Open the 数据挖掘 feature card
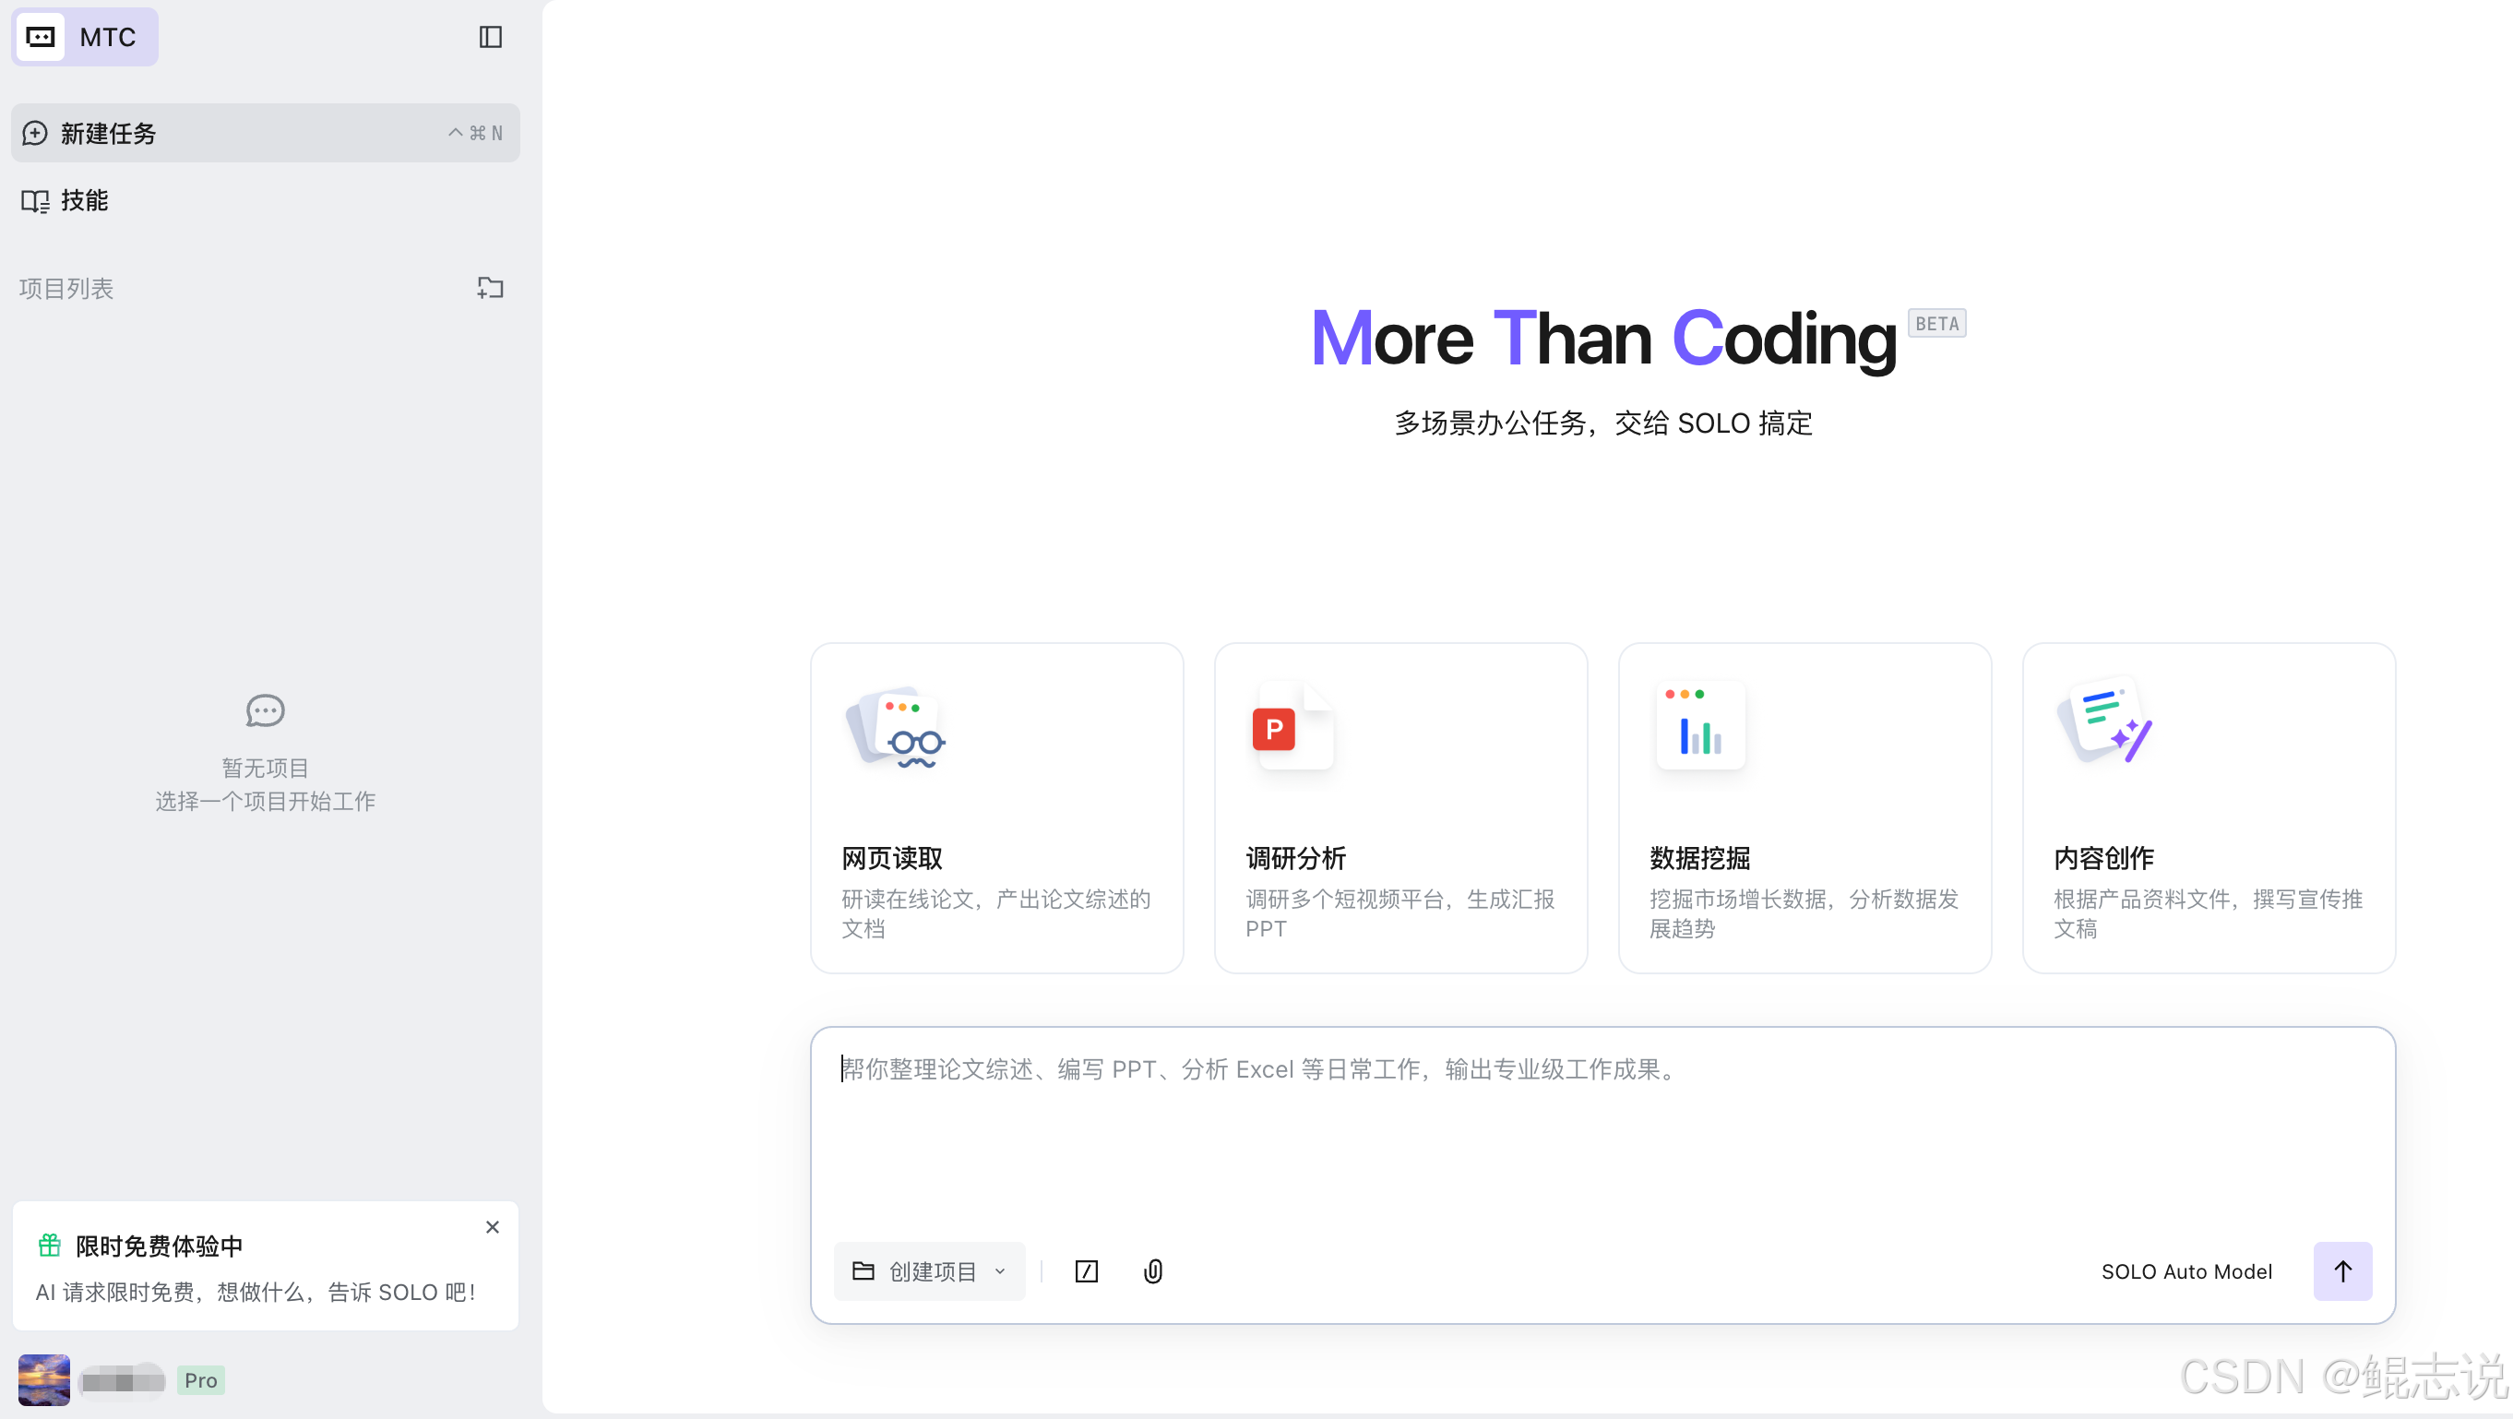 click(x=1804, y=807)
